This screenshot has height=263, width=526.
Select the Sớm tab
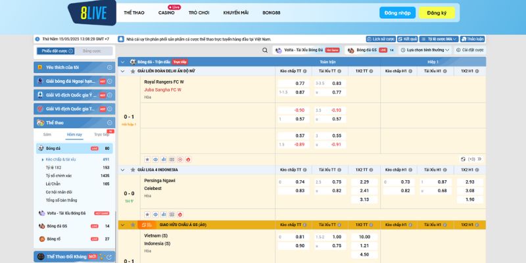pyautogui.click(x=47, y=135)
